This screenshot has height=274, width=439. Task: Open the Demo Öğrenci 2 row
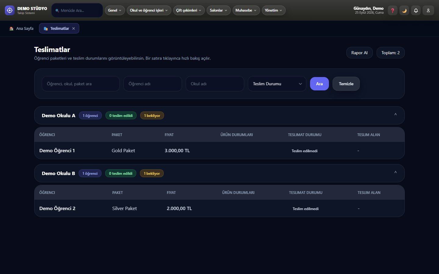[220, 208]
